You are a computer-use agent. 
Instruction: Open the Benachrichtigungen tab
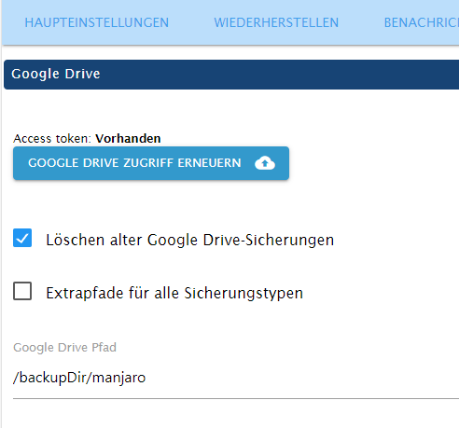coord(422,22)
